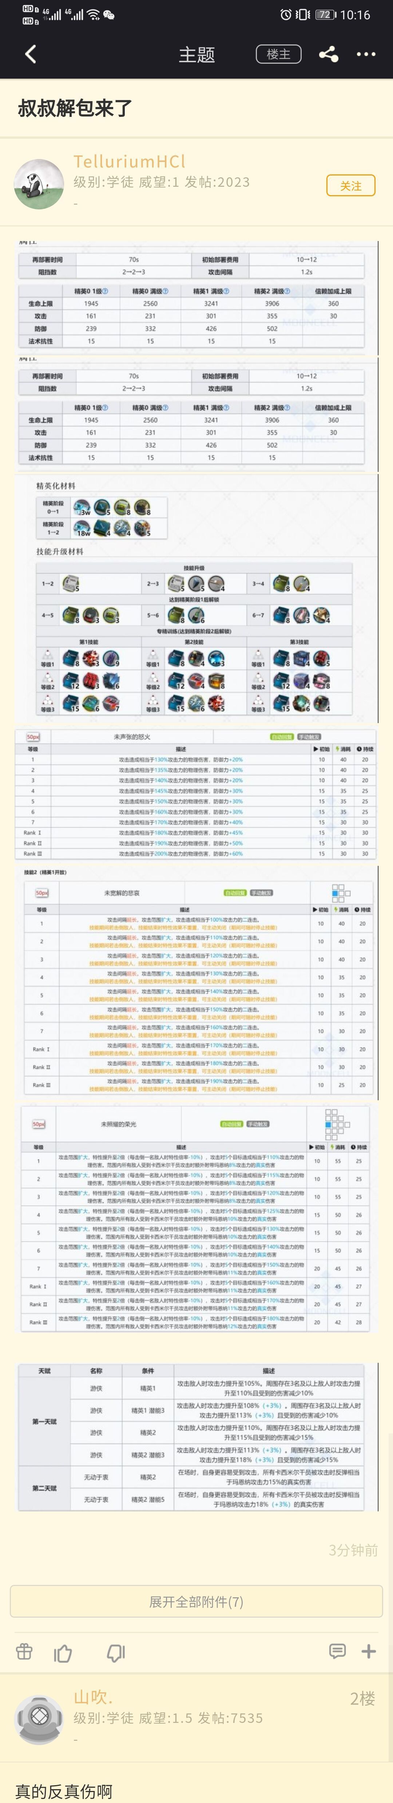Open 山吹. username profile link
This screenshot has height=1803, width=393.
coord(93,1697)
